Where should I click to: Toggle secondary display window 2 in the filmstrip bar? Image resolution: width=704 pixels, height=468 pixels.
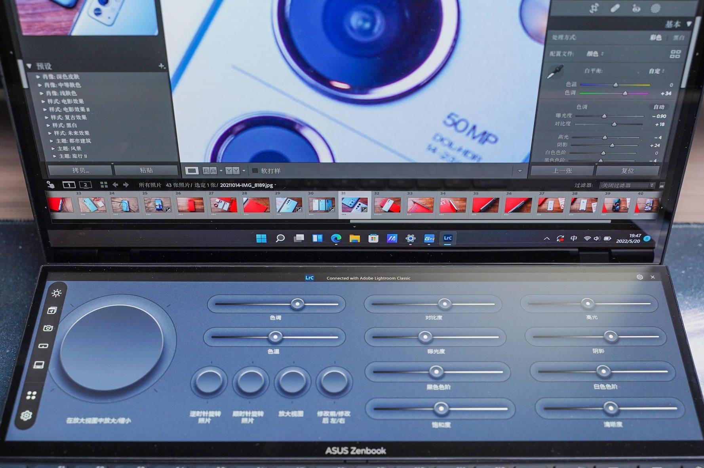click(85, 185)
